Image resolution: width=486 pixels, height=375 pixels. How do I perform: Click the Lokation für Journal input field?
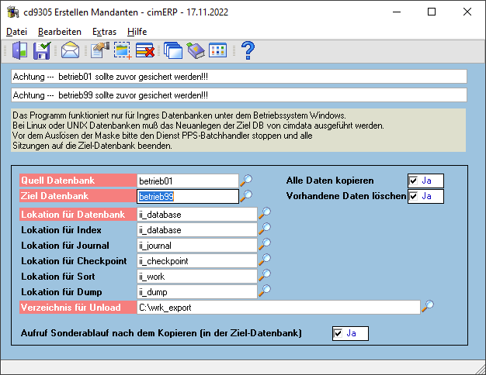pyautogui.click(x=197, y=246)
